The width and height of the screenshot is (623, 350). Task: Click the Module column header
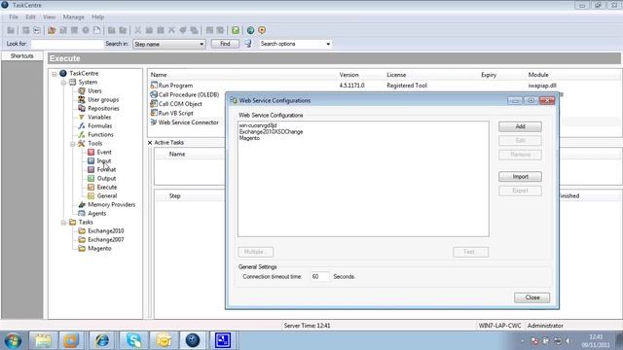click(x=538, y=75)
